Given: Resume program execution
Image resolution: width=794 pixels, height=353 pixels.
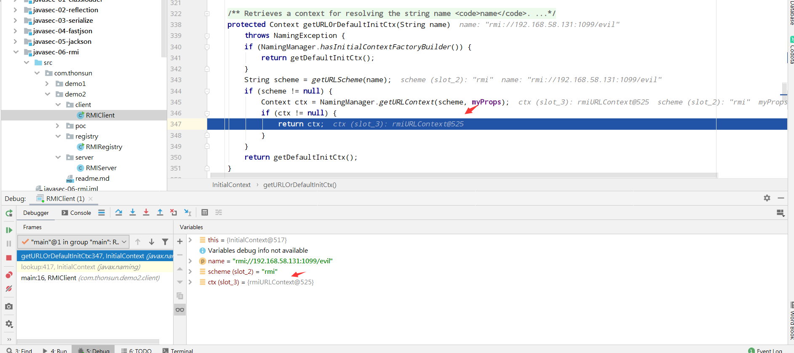Looking at the screenshot, I should (9, 230).
